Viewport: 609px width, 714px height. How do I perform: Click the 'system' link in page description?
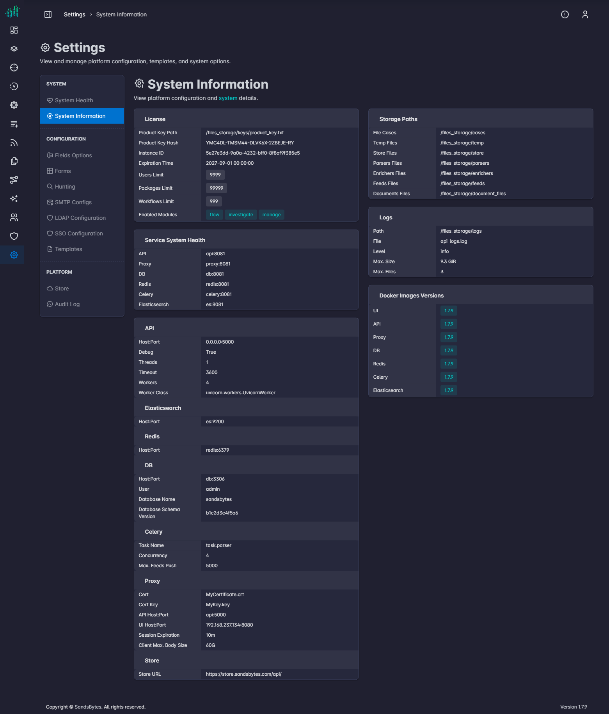(228, 98)
